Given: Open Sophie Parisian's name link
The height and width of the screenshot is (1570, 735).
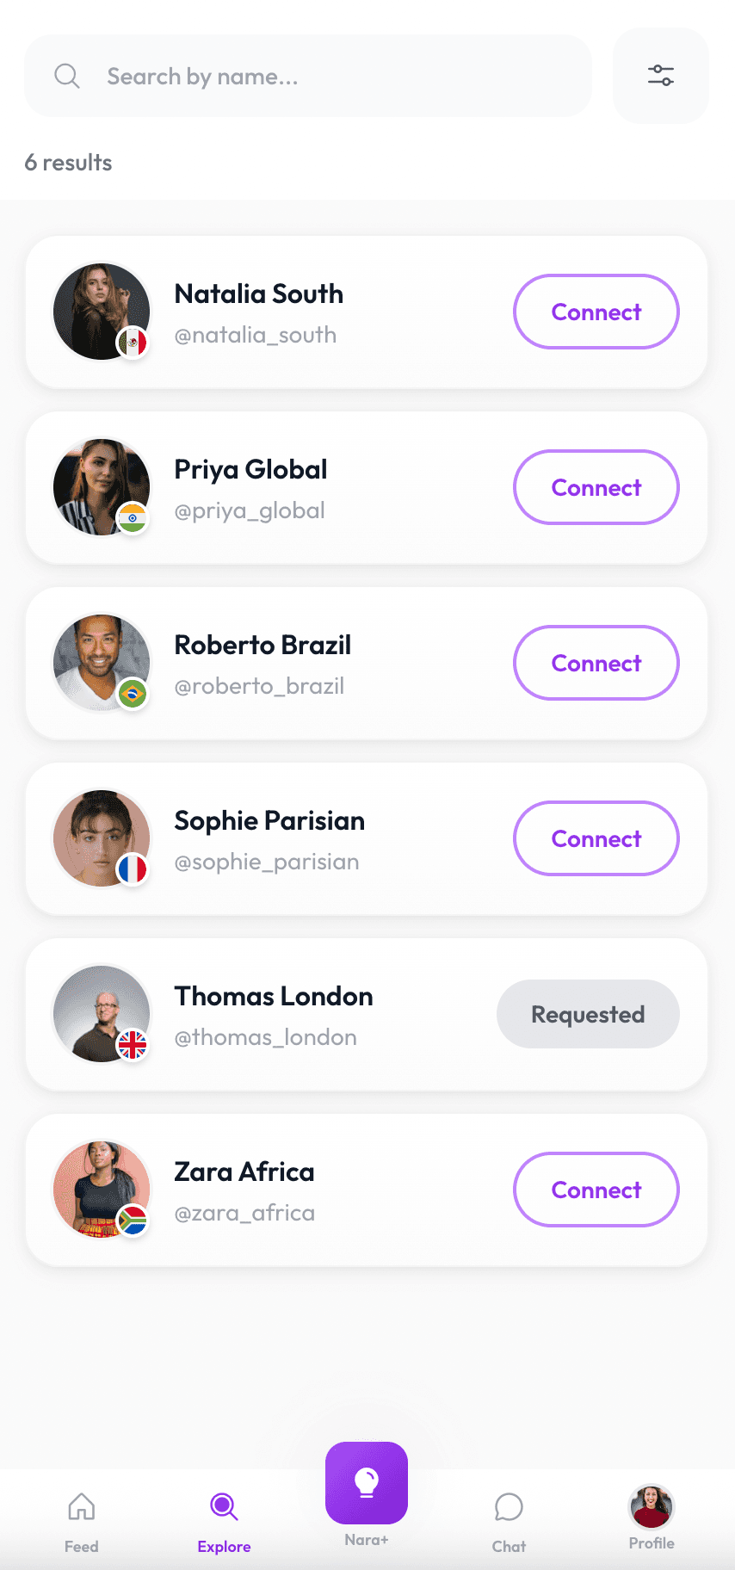Looking at the screenshot, I should pos(269,820).
